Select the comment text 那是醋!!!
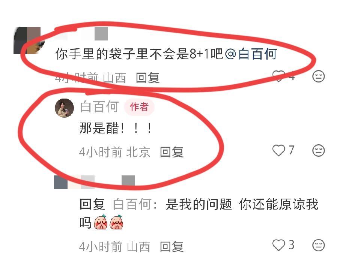This screenshot has width=346, height=253. click(116, 128)
